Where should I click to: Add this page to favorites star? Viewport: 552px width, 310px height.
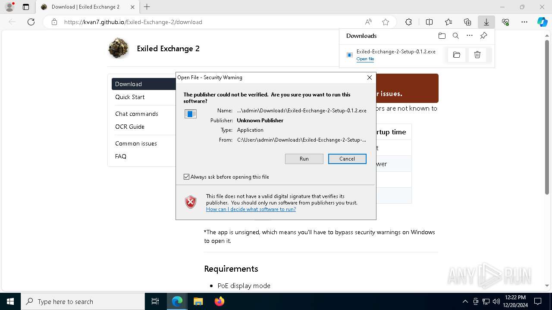pyautogui.click(x=386, y=22)
